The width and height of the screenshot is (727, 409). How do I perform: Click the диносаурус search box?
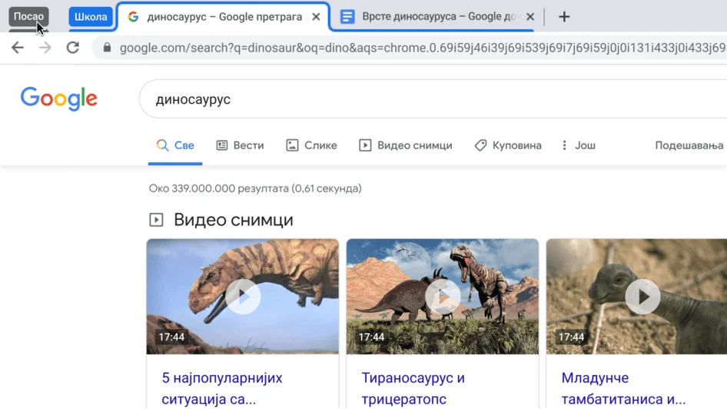click(433, 98)
